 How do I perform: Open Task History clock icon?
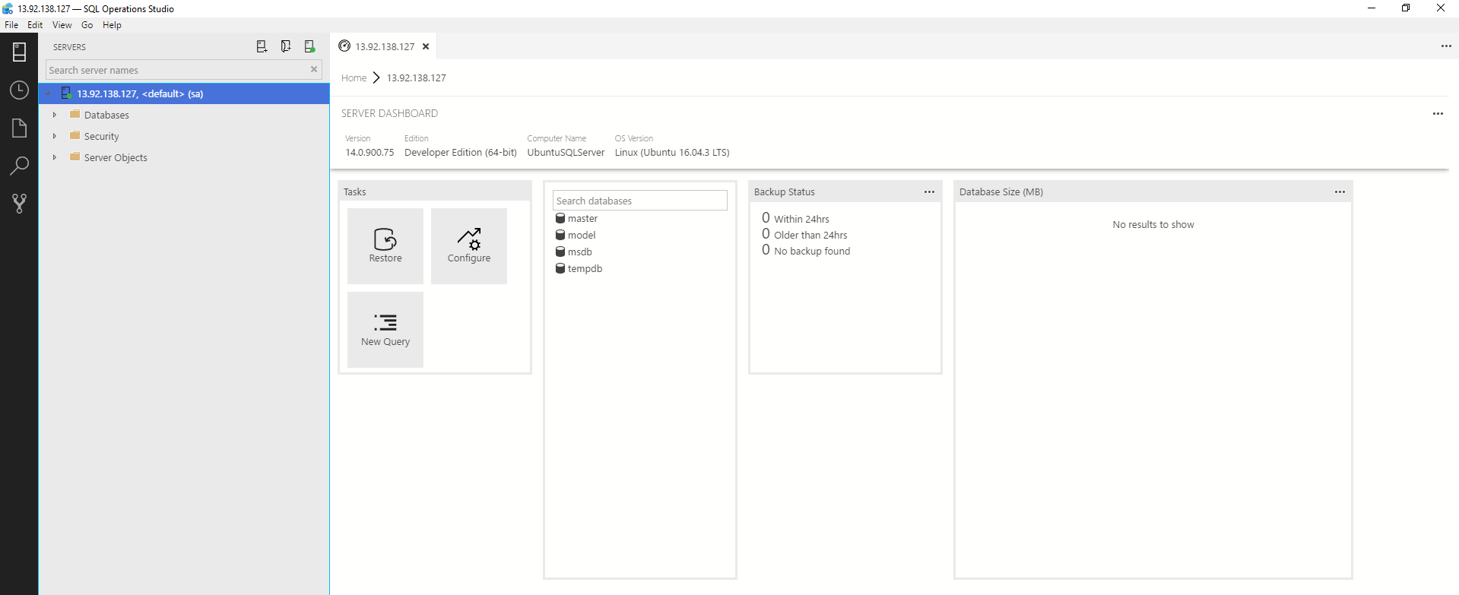pos(19,90)
